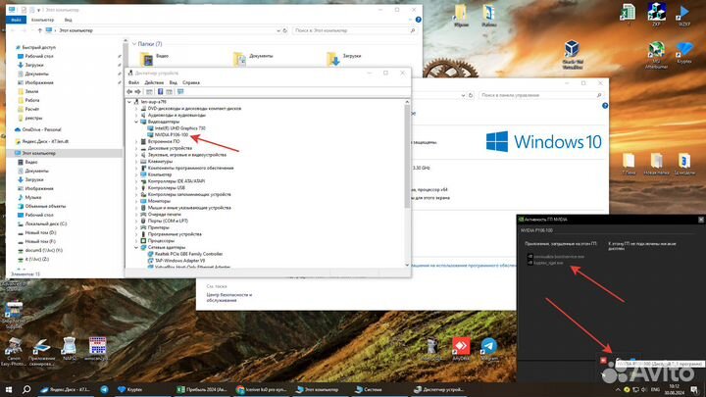This screenshot has width=706, height=397.
Task: Open System window help question mark
Action: 605,106
